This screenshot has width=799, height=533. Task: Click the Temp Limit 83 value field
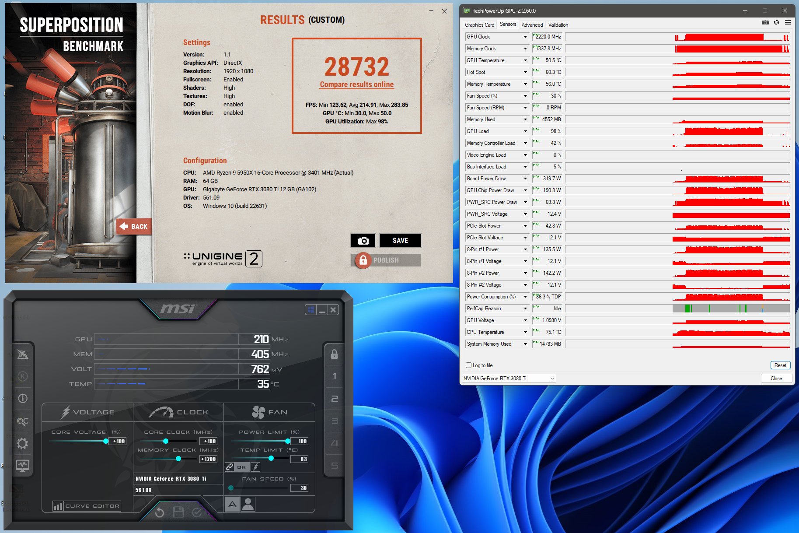pos(300,459)
